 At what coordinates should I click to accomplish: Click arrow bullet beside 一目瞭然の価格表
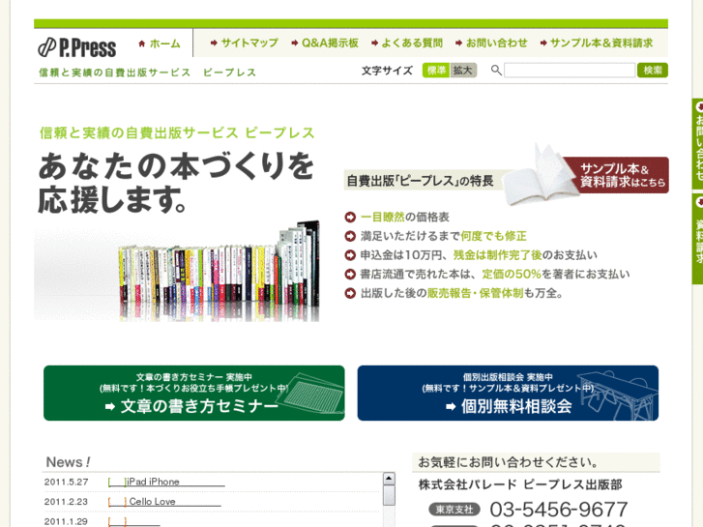(350, 217)
